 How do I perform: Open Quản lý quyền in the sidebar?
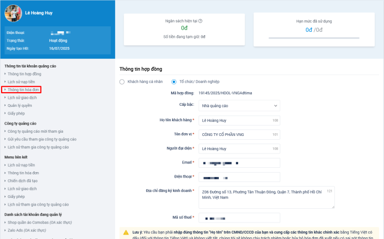click(20, 105)
